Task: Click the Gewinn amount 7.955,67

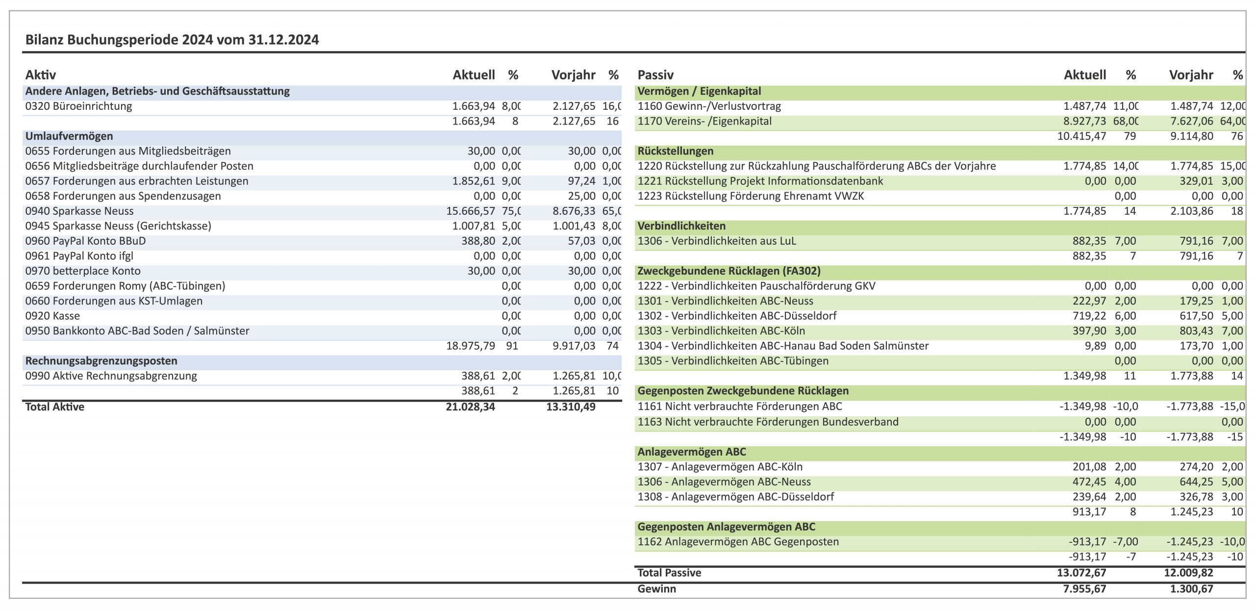Action: tap(1084, 589)
